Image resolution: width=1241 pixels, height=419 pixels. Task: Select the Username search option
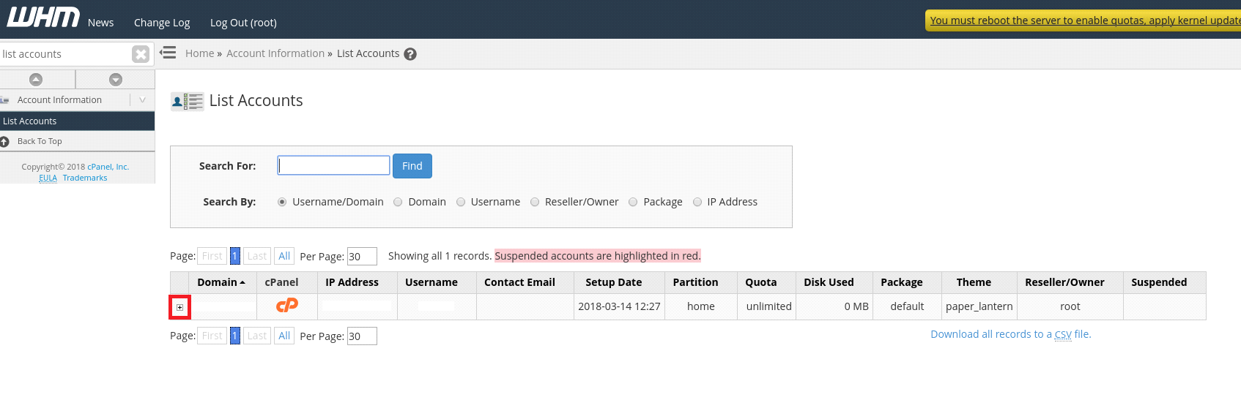tap(461, 202)
